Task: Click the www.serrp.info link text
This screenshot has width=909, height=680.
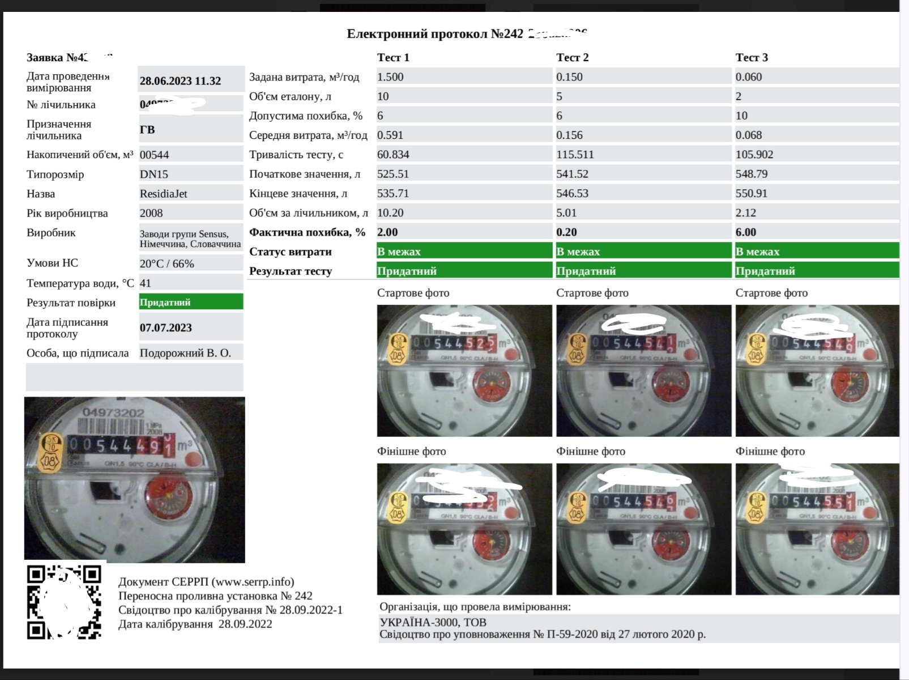Action: pyautogui.click(x=253, y=582)
